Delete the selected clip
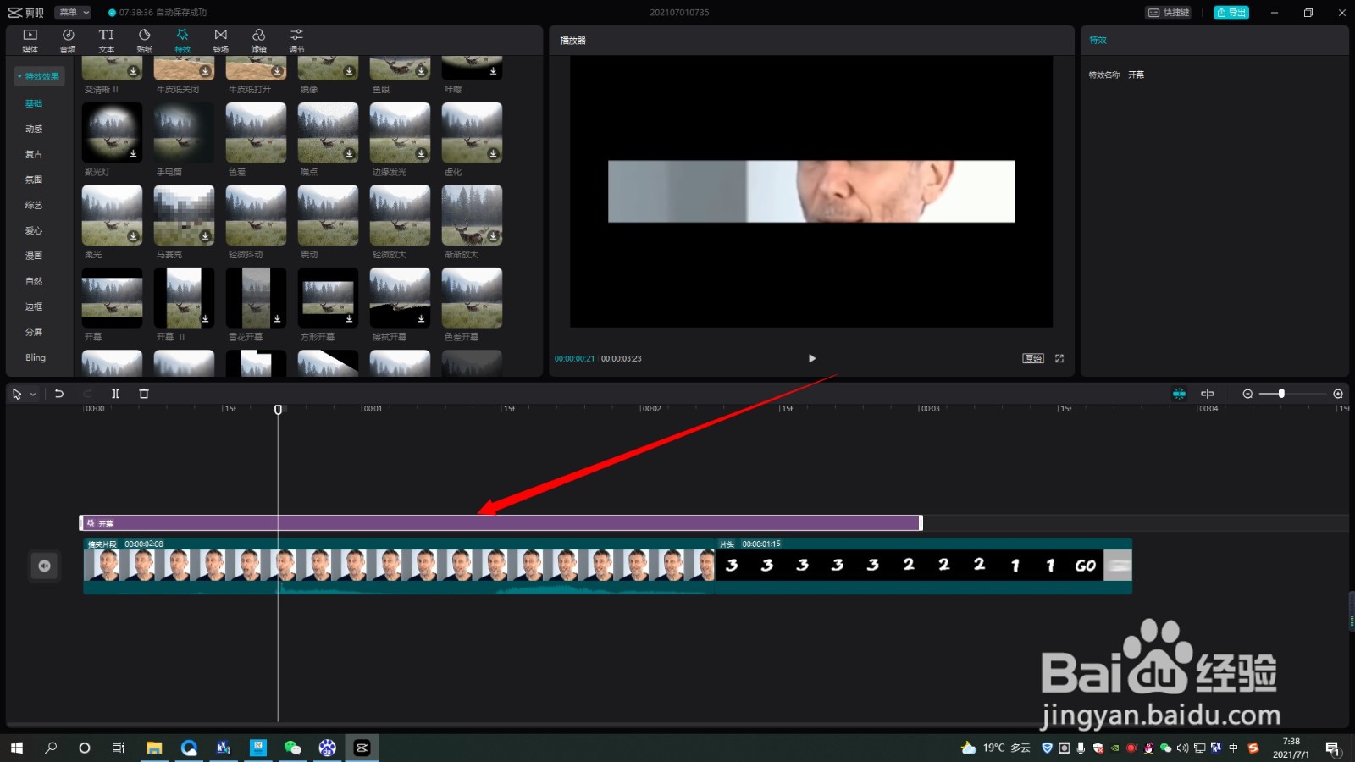Screen dimensions: 1355x762 tap(144, 394)
